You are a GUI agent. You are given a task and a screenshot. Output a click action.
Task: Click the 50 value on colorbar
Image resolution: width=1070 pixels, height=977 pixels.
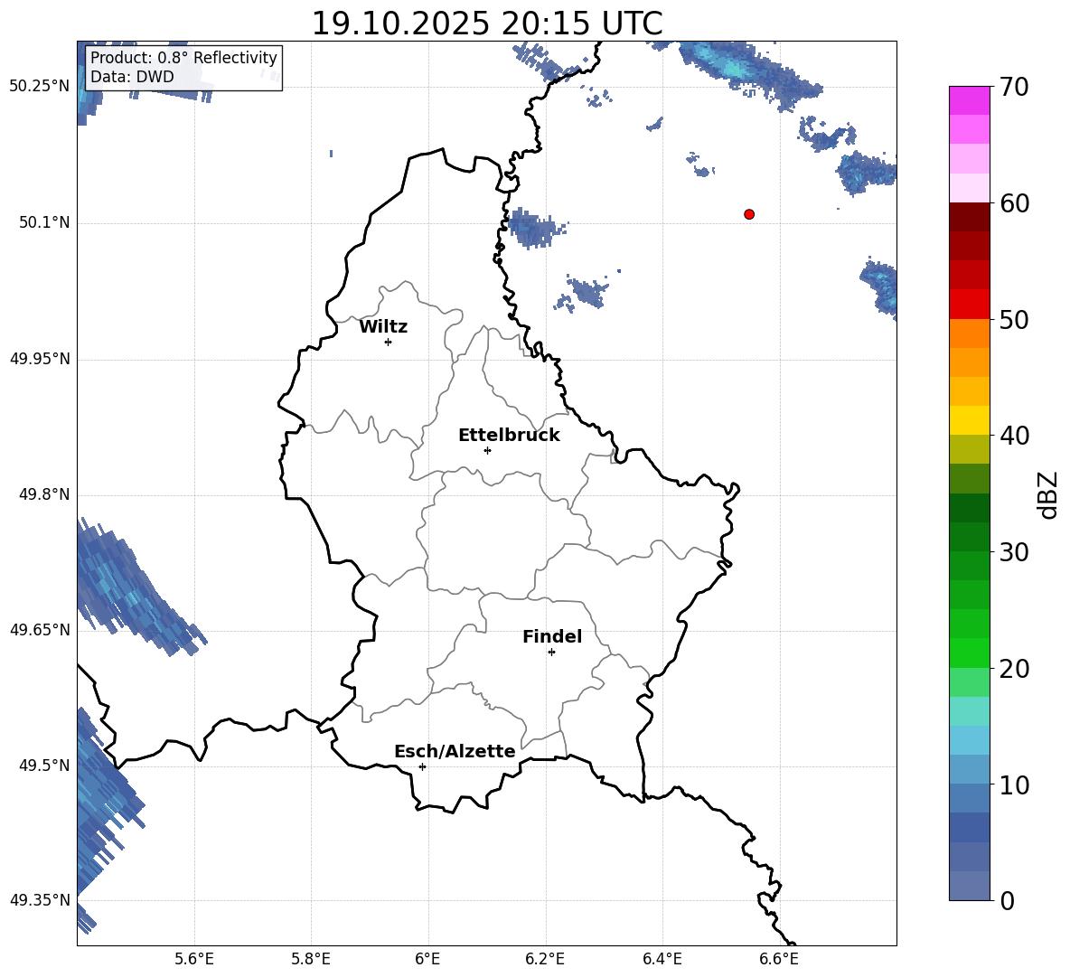pyautogui.click(x=1013, y=319)
